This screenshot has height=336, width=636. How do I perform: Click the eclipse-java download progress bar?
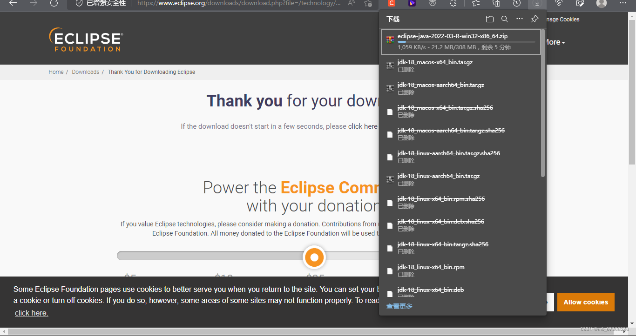tap(466, 42)
